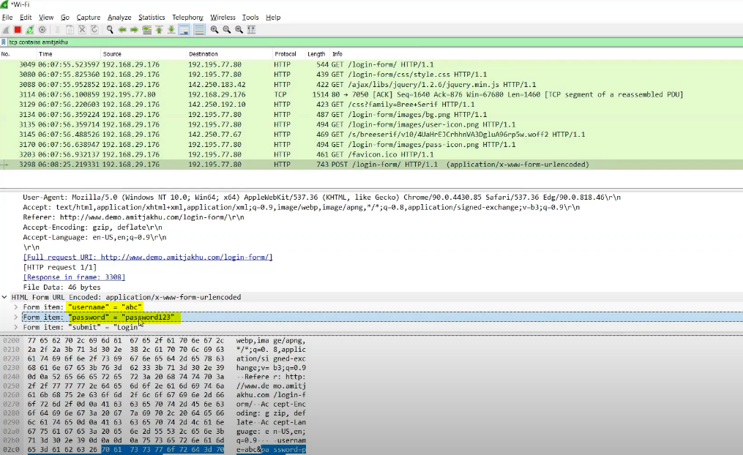Follow the Full request URI link

click(148, 257)
